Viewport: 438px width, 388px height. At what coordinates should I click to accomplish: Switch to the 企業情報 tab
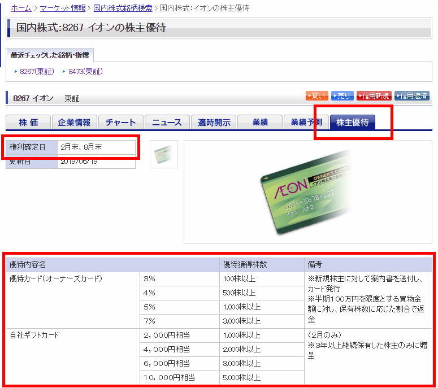(x=74, y=122)
